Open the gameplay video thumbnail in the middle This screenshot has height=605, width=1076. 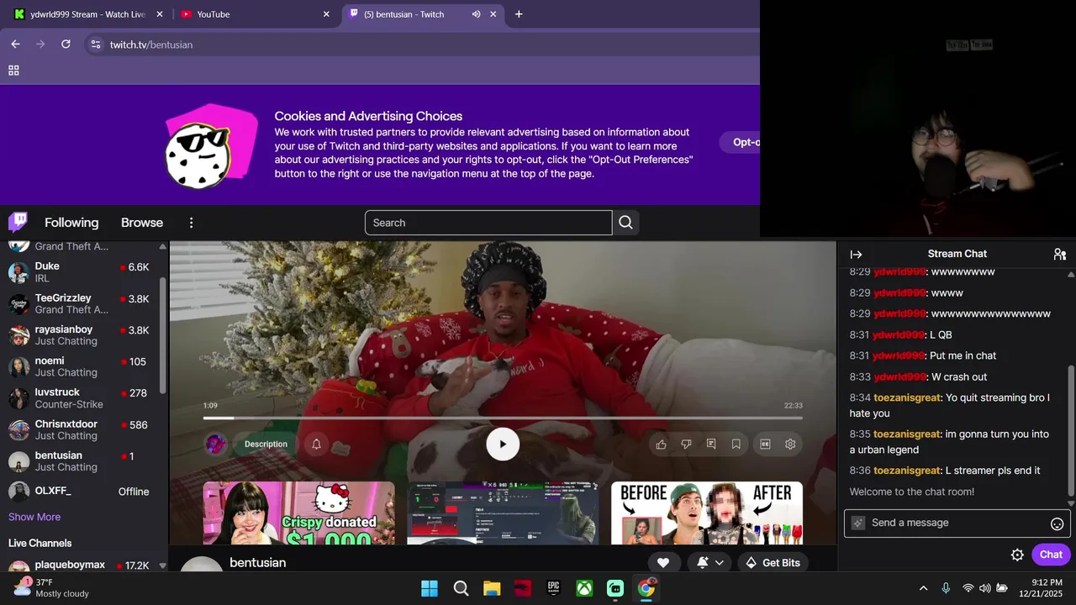coord(503,513)
